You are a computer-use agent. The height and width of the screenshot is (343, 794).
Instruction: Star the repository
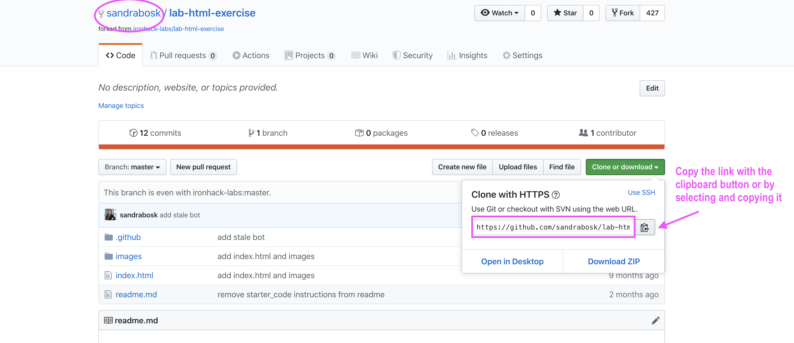(x=565, y=13)
